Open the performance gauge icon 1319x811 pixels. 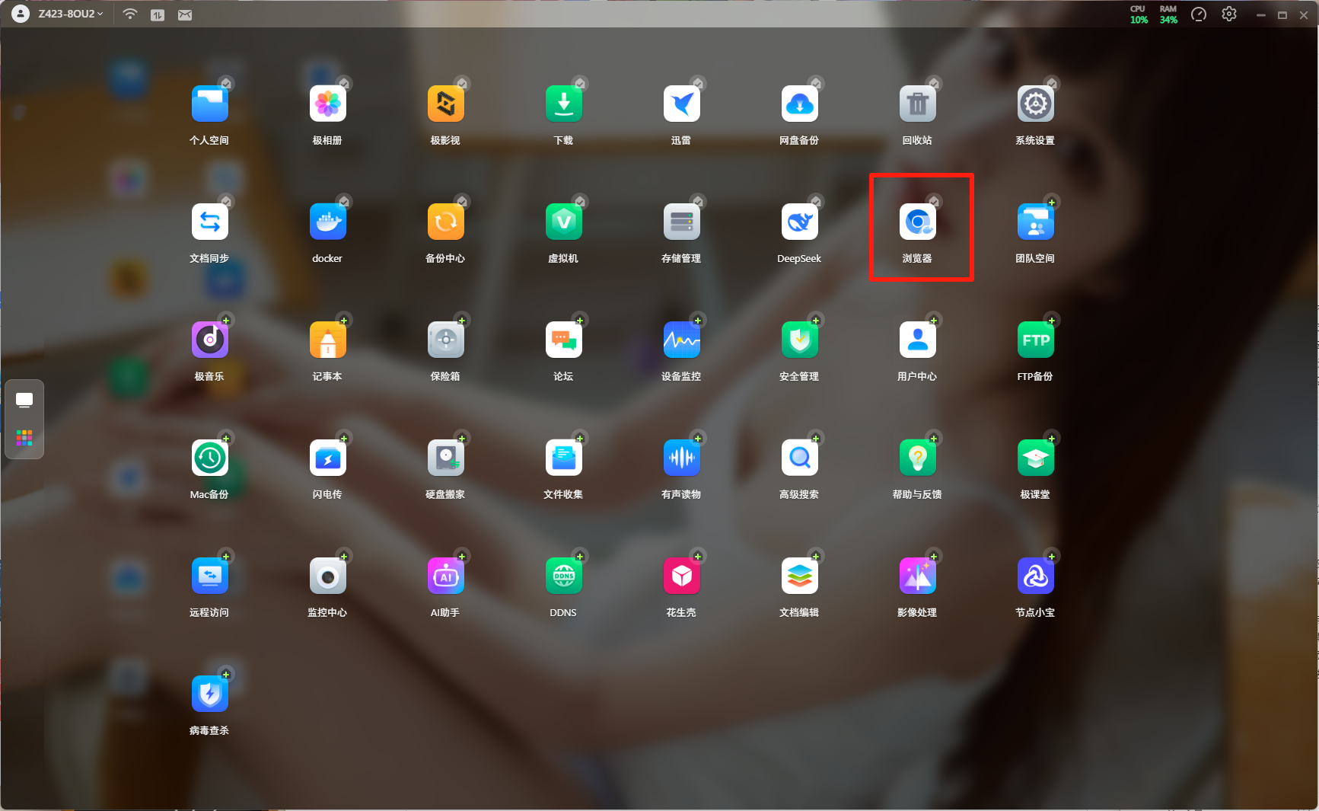(1199, 14)
